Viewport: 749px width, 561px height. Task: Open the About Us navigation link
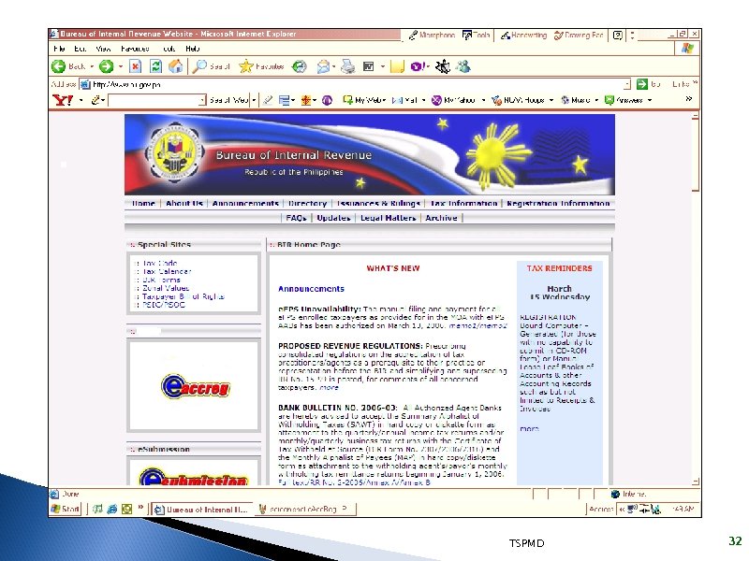[184, 203]
